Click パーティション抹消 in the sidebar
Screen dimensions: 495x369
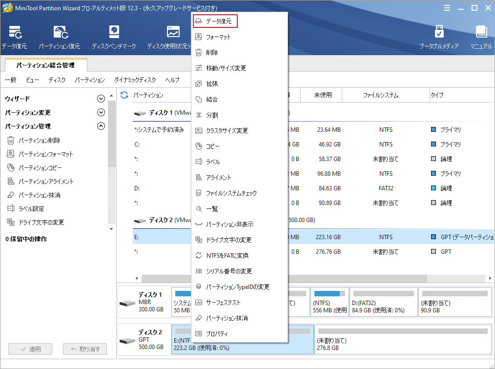[34, 195]
